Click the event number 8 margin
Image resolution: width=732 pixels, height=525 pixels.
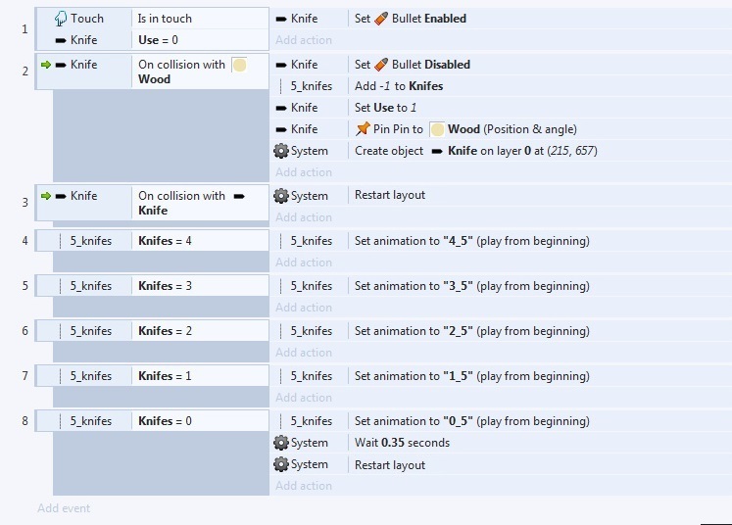(24, 421)
